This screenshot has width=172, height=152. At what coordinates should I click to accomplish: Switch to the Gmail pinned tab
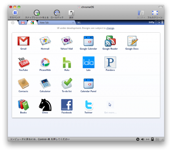tap(23, 23)
